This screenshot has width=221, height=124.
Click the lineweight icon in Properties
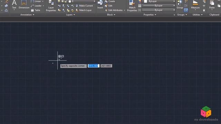(x=140, y=6)
